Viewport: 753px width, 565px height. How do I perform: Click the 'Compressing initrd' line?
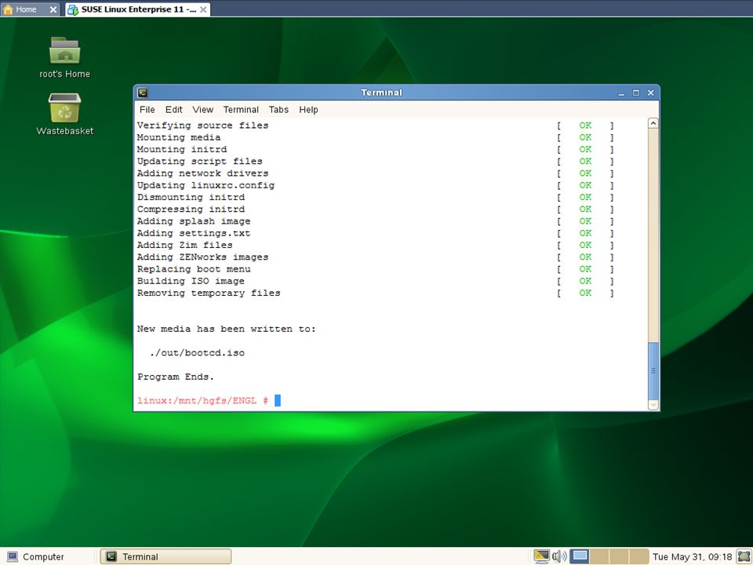191,210
